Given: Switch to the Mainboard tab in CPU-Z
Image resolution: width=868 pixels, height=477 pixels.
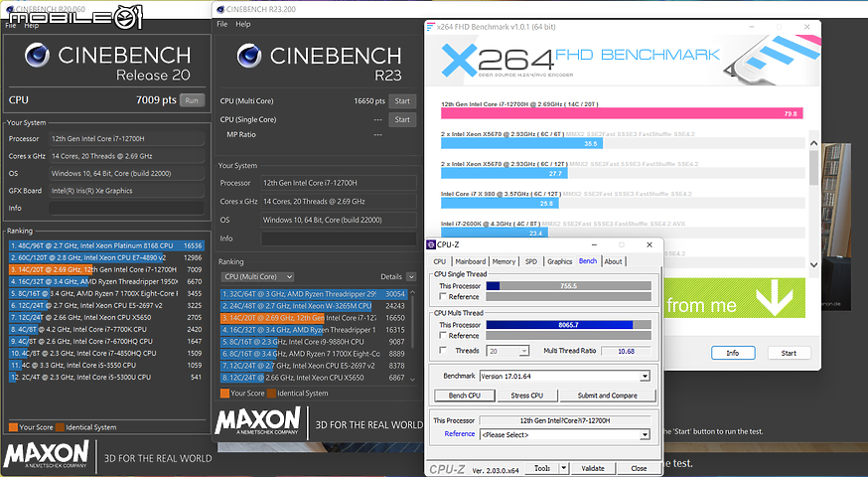Looking at the screenshot, I should coord(470,261).
